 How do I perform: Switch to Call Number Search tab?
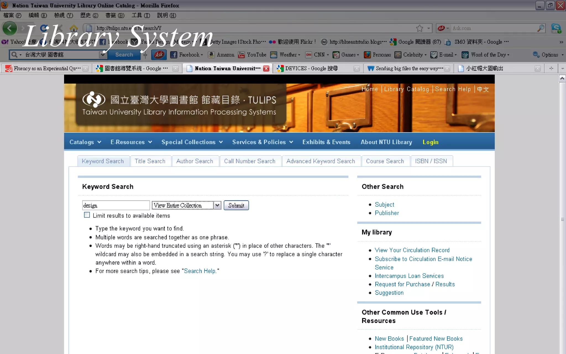(x=250, y=161)
